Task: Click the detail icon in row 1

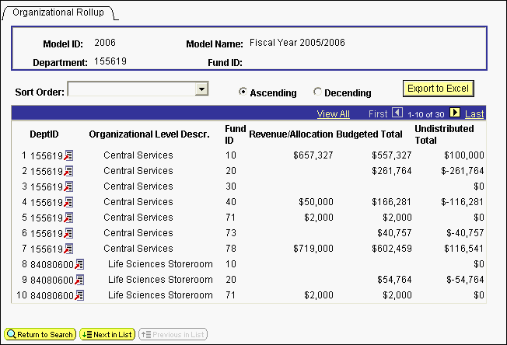Action: (x=68, y=155)
